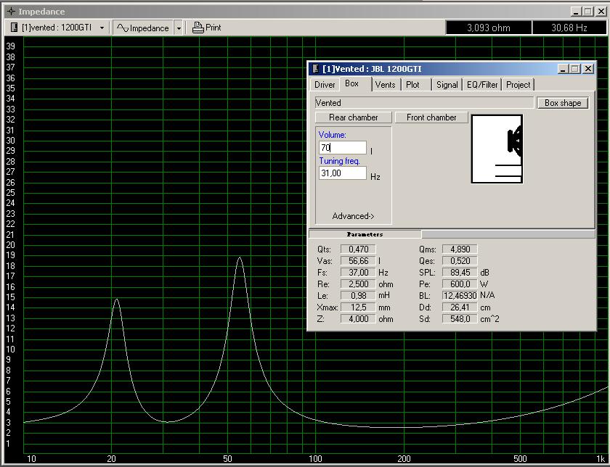
Task: Click the speaker icon beside 1200GTI project
Action: click(x=15, y=28)
